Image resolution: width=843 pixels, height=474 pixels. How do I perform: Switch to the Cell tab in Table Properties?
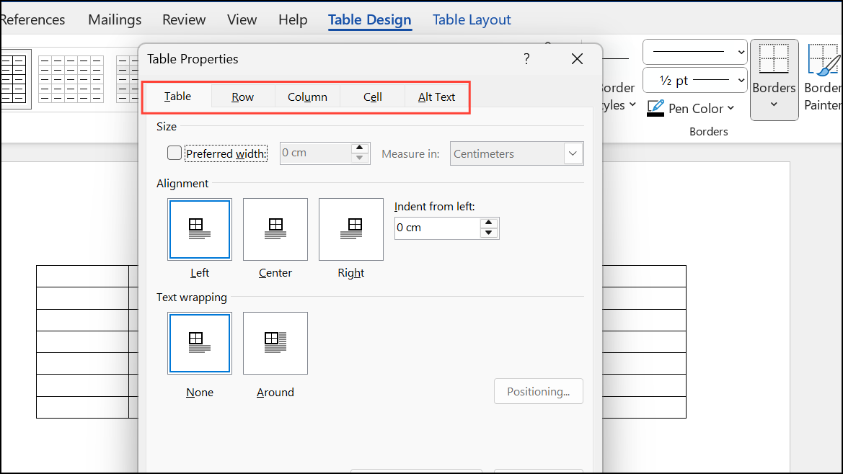(x=373, y=96)
